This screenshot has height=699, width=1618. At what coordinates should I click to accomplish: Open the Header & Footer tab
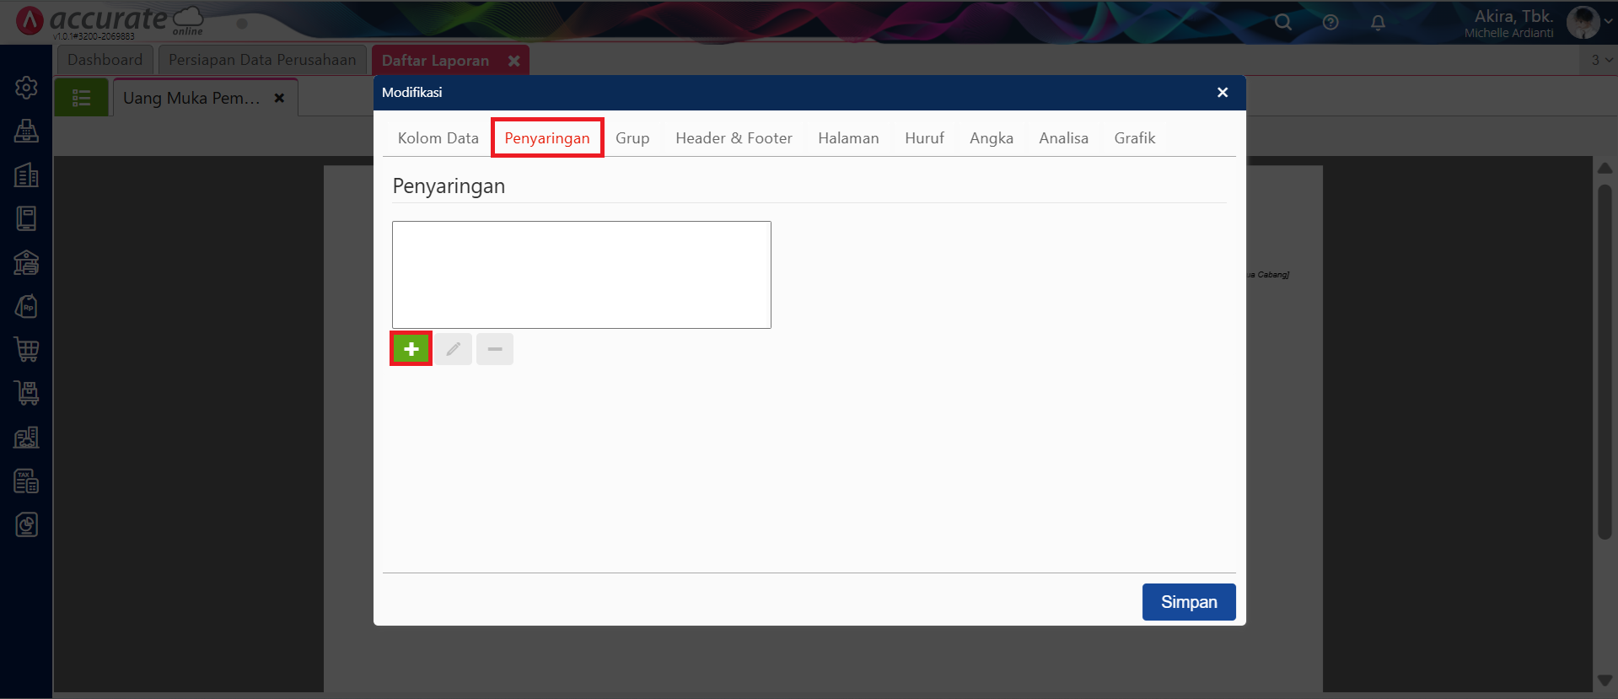(734, 138)
